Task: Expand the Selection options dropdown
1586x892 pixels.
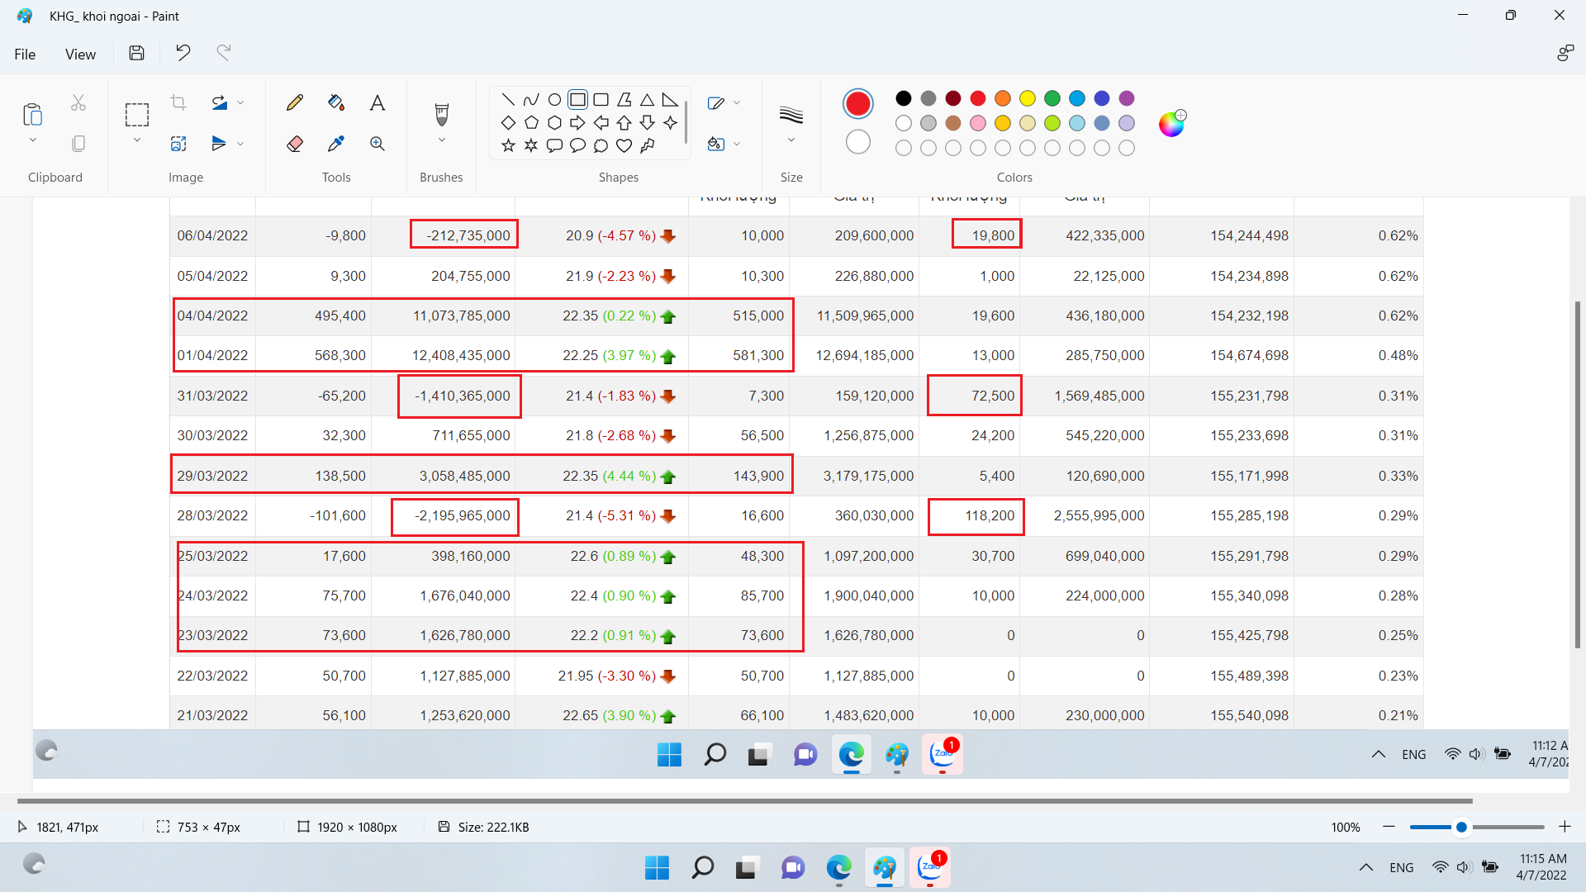Action: (x=137, y=140)
